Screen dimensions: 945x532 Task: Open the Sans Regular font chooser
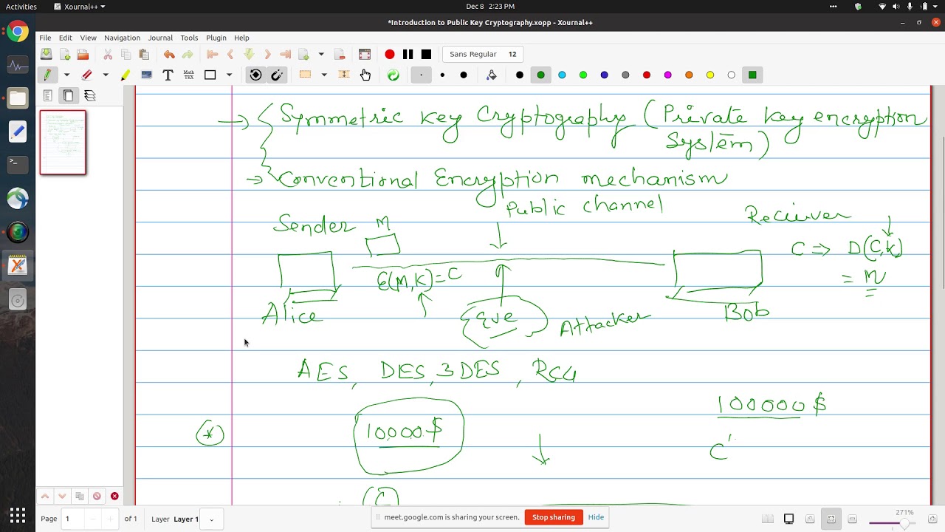(x=484, y=54)
